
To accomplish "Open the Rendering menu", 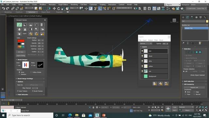I will click(74, 5).
